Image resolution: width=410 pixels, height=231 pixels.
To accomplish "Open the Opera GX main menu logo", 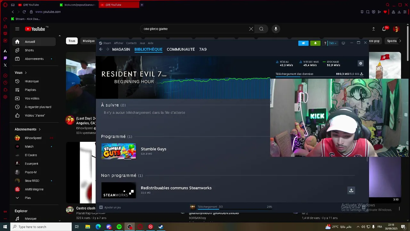I will click(x=5, y=5).
